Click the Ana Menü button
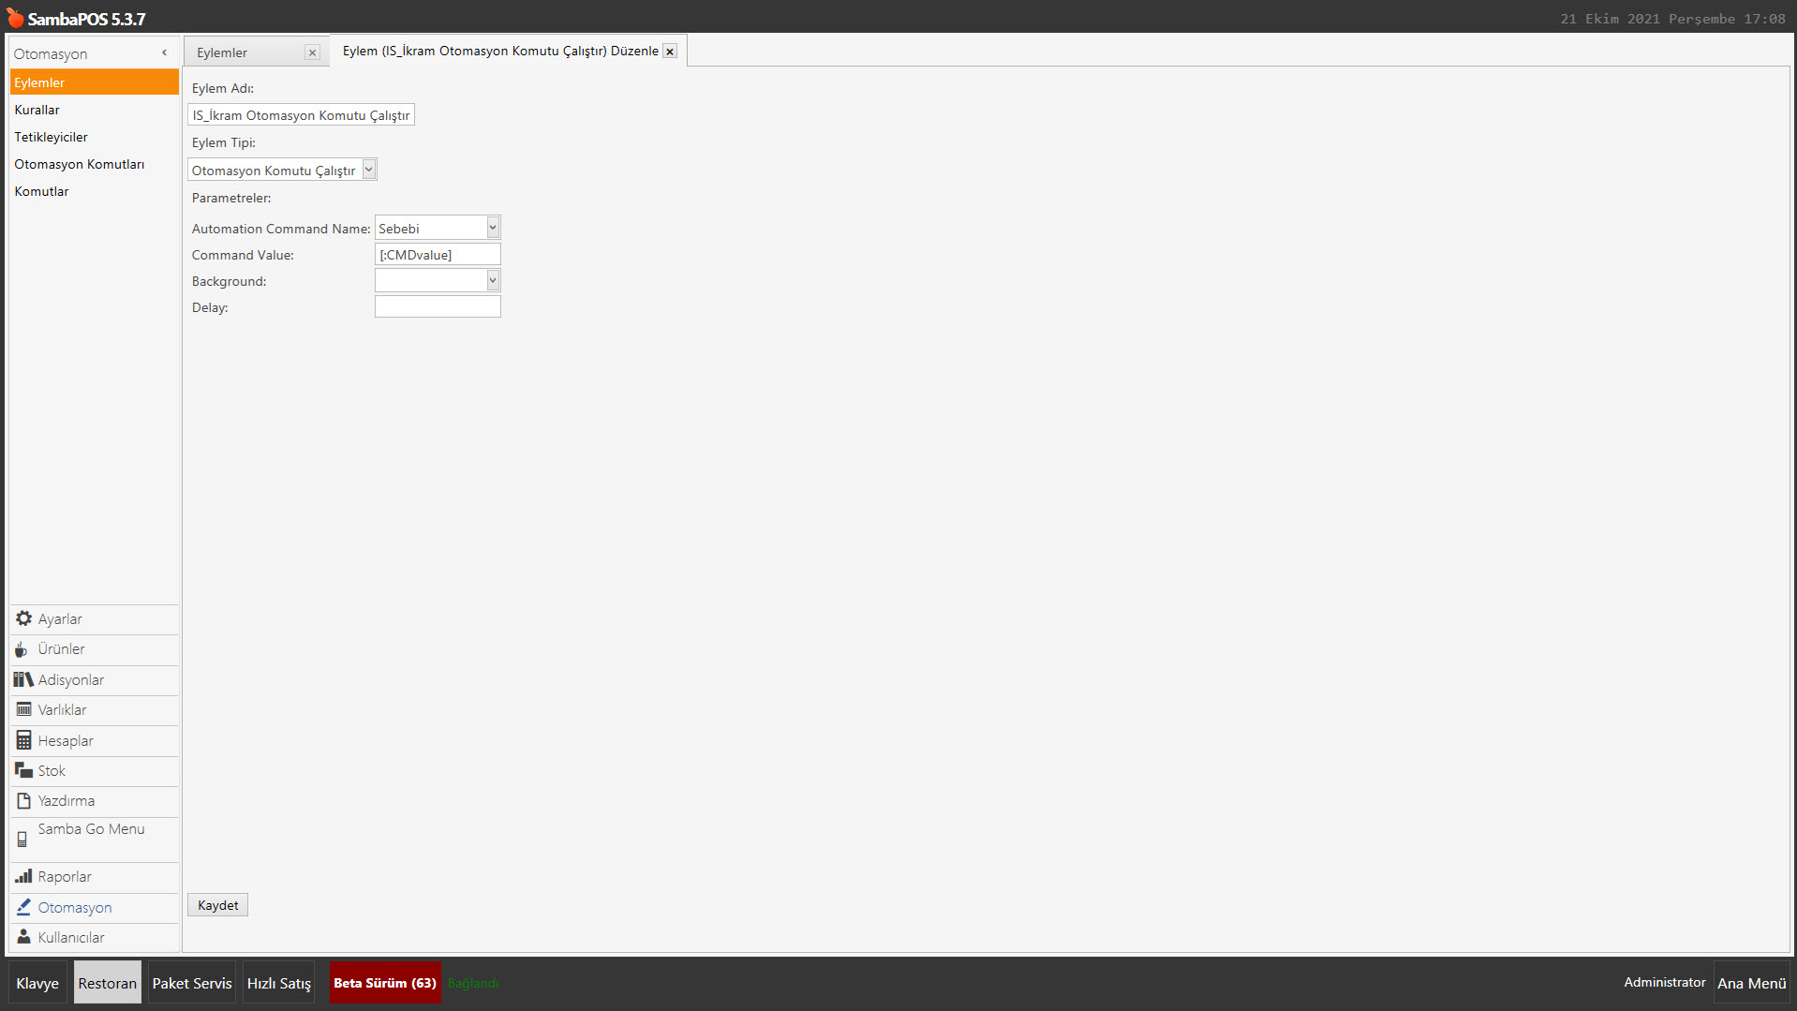The image size is (1797, 1011). [1751, 982]
